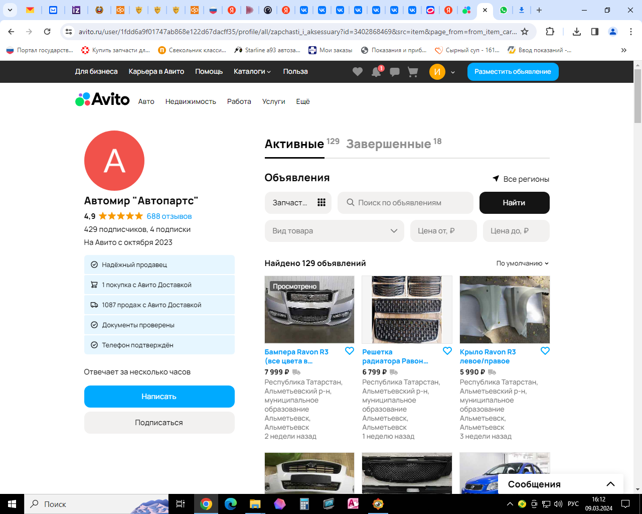Image resolution: width=642 pixels, height=514 pixels.
Task: Open the shopping cart icon in header
Action: tap(413, 72)
